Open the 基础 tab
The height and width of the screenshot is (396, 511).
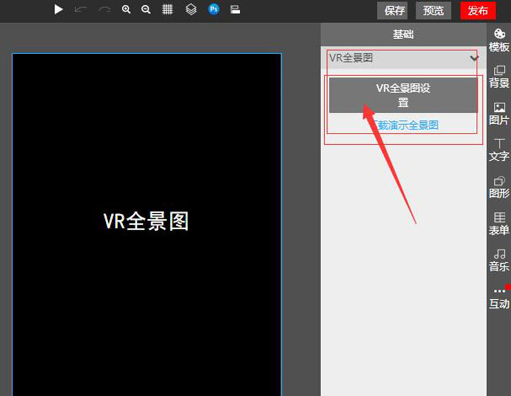tap(403, 34)
